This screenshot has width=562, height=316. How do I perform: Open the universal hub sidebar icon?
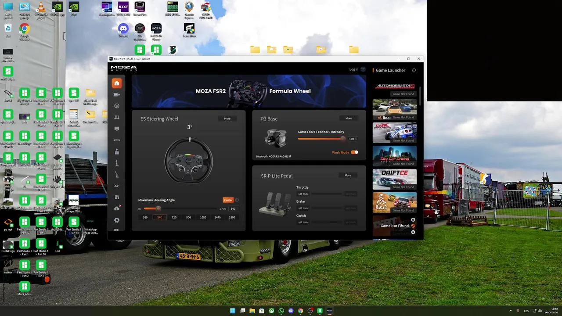pyautogui.click(x=116, y=140)
